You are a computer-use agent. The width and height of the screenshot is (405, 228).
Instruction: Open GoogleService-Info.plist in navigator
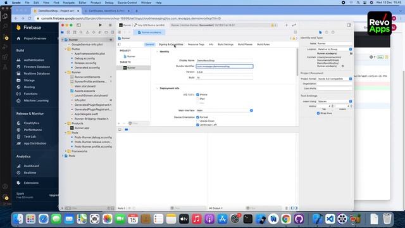(87, 44)
